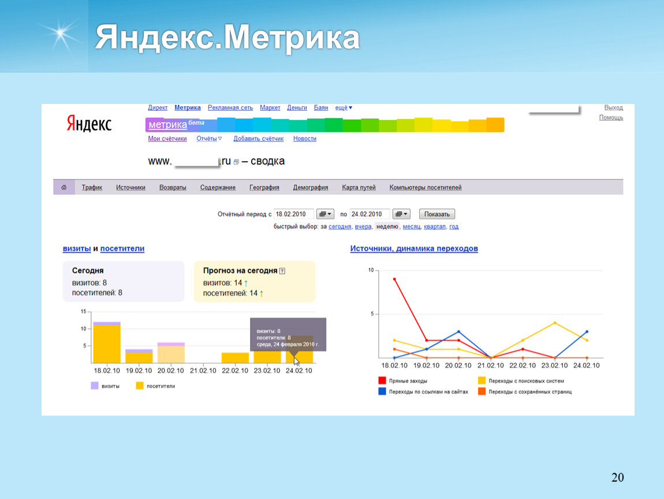Screen dimensions: 664x499
Task: Open the Возвраты tab
Action: [x=173, y=187]
